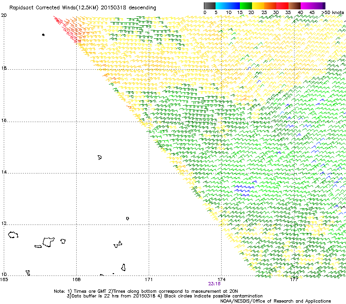The width and height of the screenshot is (346, 304).
Task: Click the 'NOAA/NESDIS/Office of Research and Applications' credit
Action: pos(275,301)
